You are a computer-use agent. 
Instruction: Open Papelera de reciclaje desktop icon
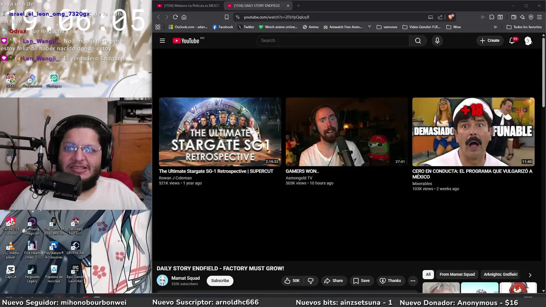coord(54,274)
